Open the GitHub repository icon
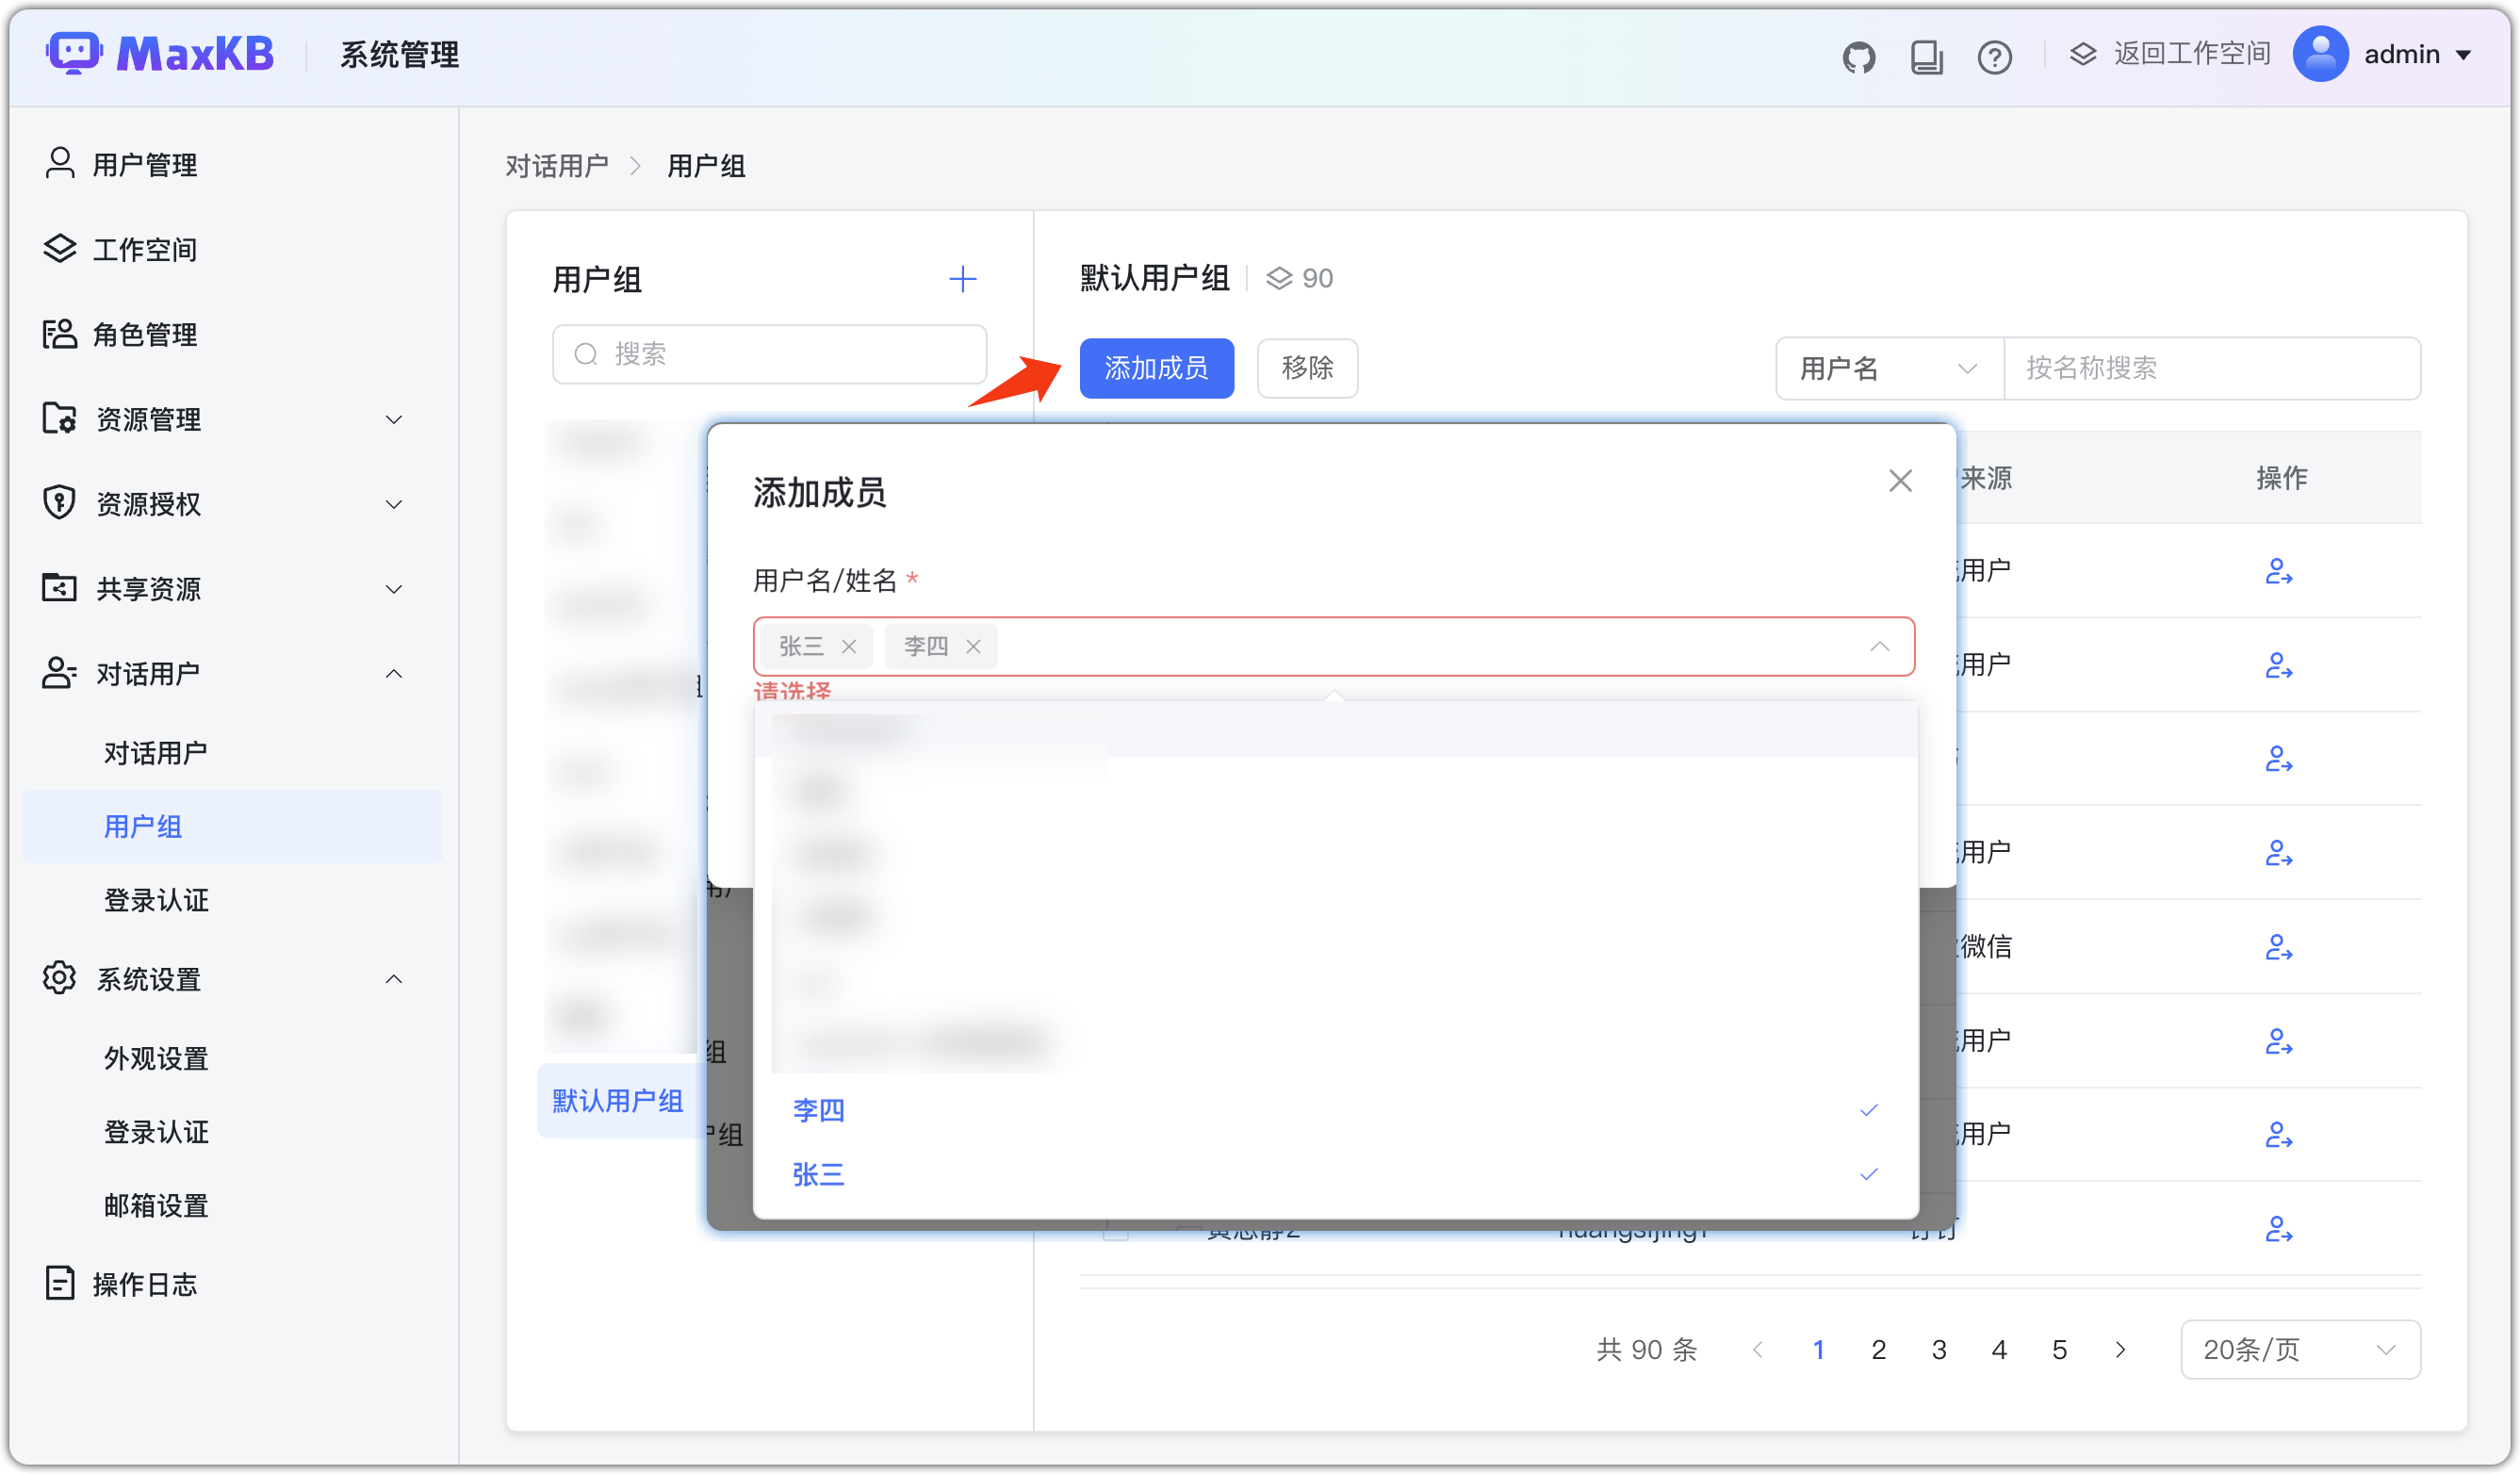Viewport: 2520px width, 1474px height. 1860,56
